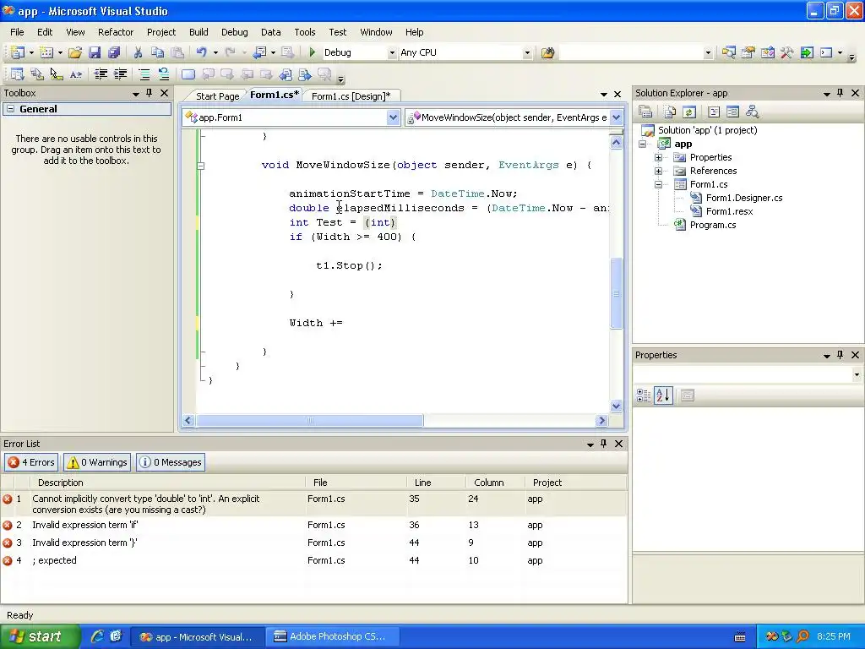Image resolution: width=865 pixels, height=649 pixels.
Task: Increase line indent in the text toolbar
Action: 120,74
